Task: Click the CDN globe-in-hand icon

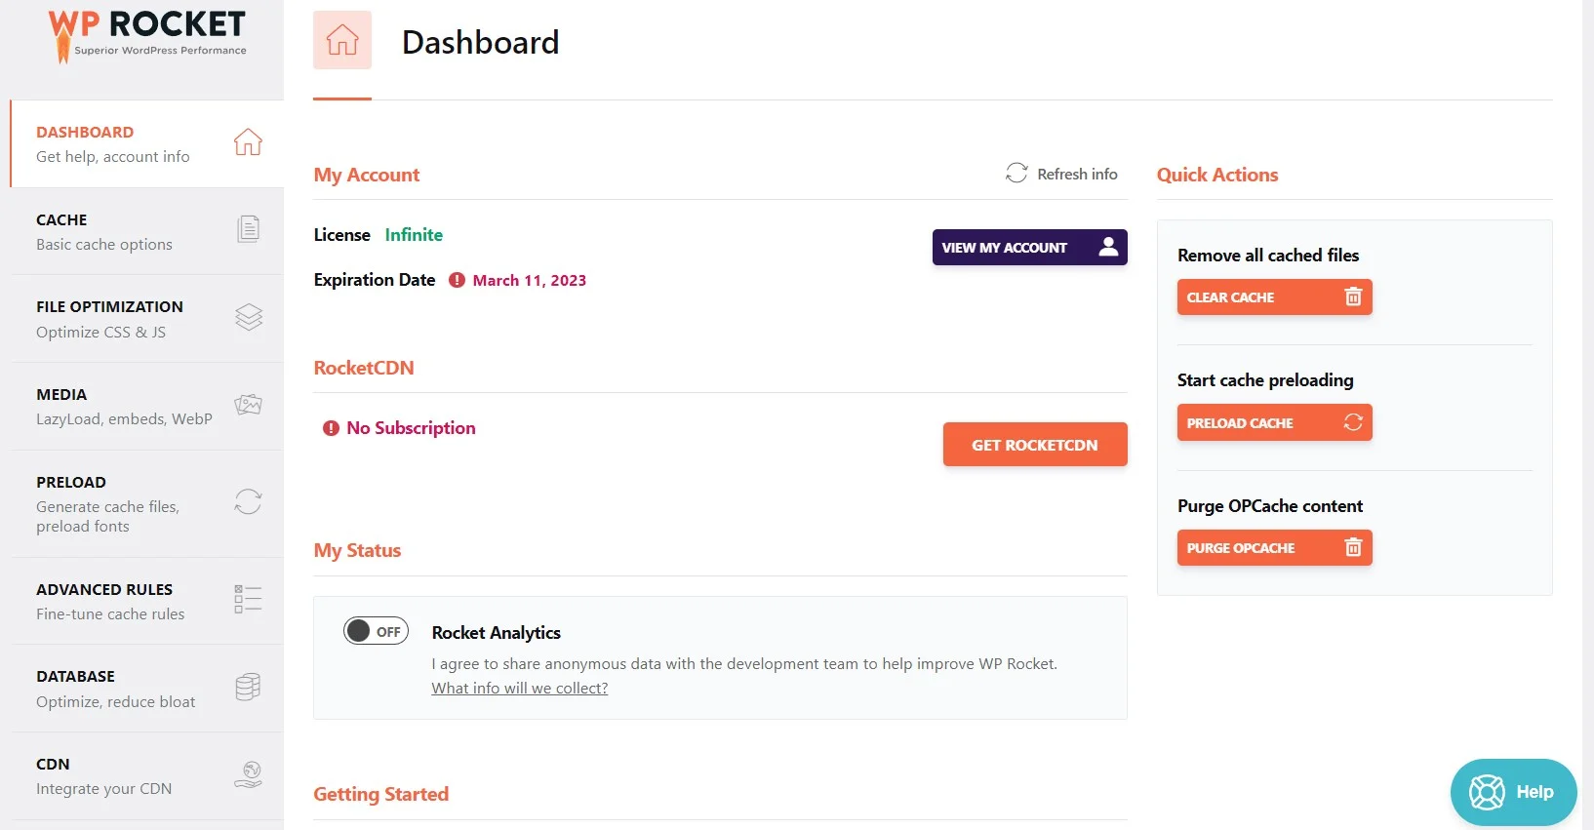Action: point(248,774)
